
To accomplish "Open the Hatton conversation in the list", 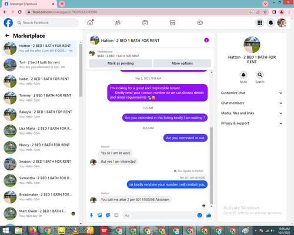I will 39,48.
